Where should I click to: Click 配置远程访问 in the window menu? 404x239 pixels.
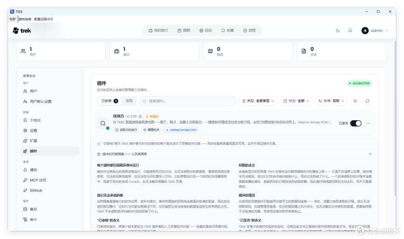[43, 19]
